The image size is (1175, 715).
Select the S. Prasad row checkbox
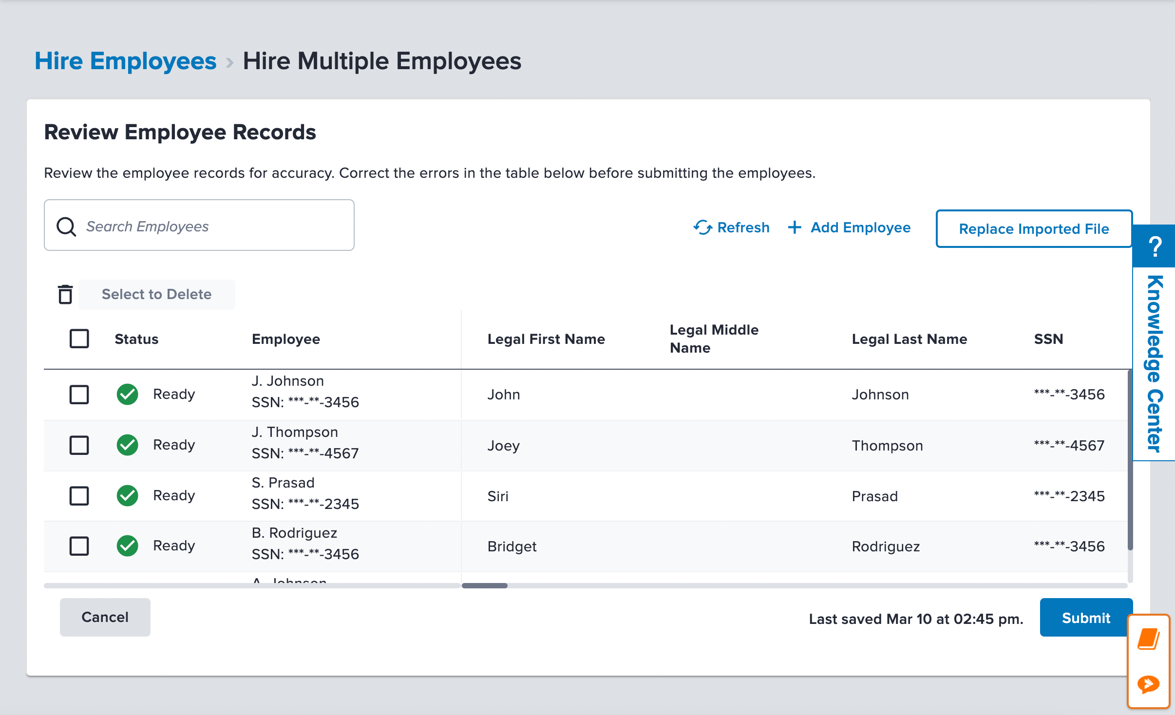tap(79, 496)
